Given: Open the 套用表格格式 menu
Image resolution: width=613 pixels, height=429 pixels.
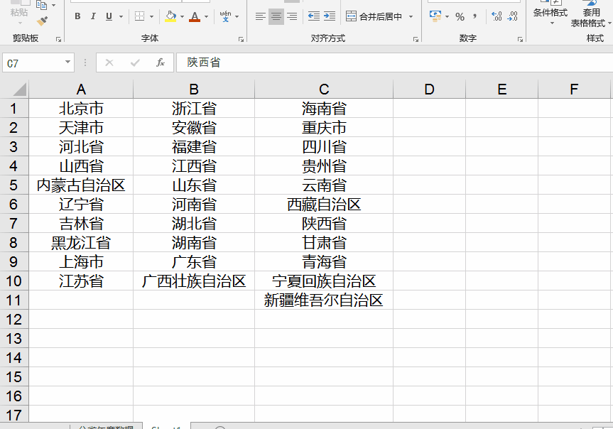Looking at the screenshot, I should coord(590,14).
